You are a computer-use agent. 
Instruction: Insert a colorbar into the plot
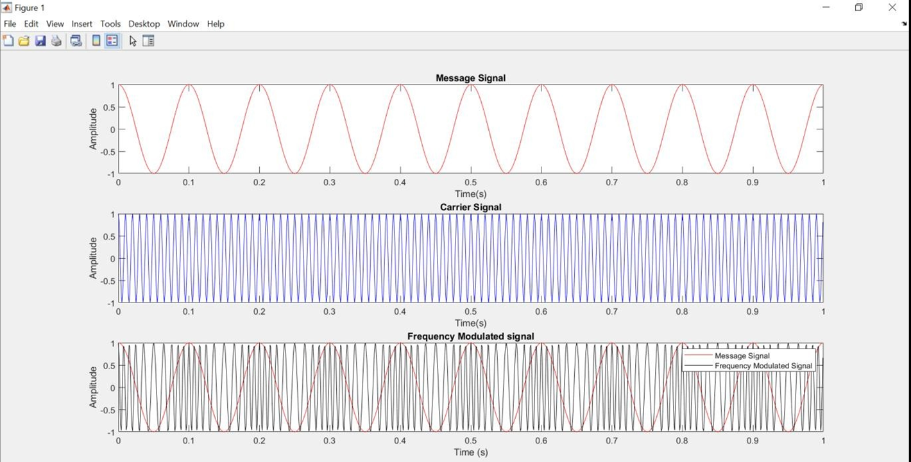pyautogui.click(x=95, y=40)
